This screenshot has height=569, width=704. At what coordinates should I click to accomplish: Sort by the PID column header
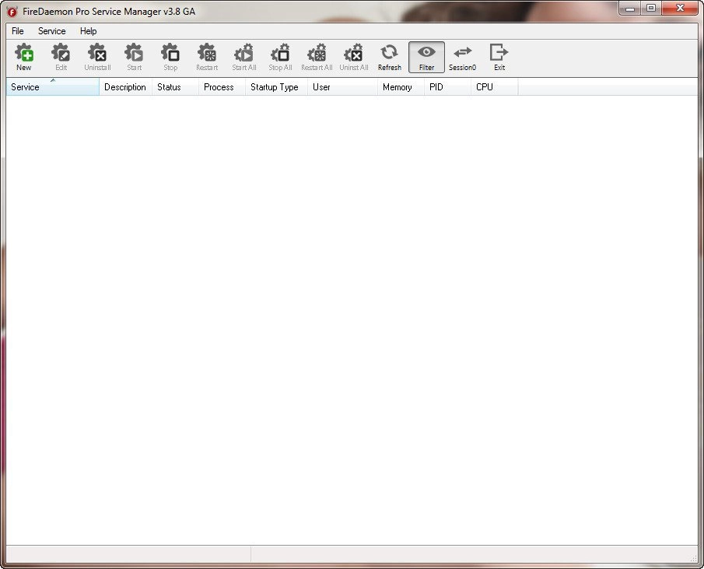tap(447, 86)
